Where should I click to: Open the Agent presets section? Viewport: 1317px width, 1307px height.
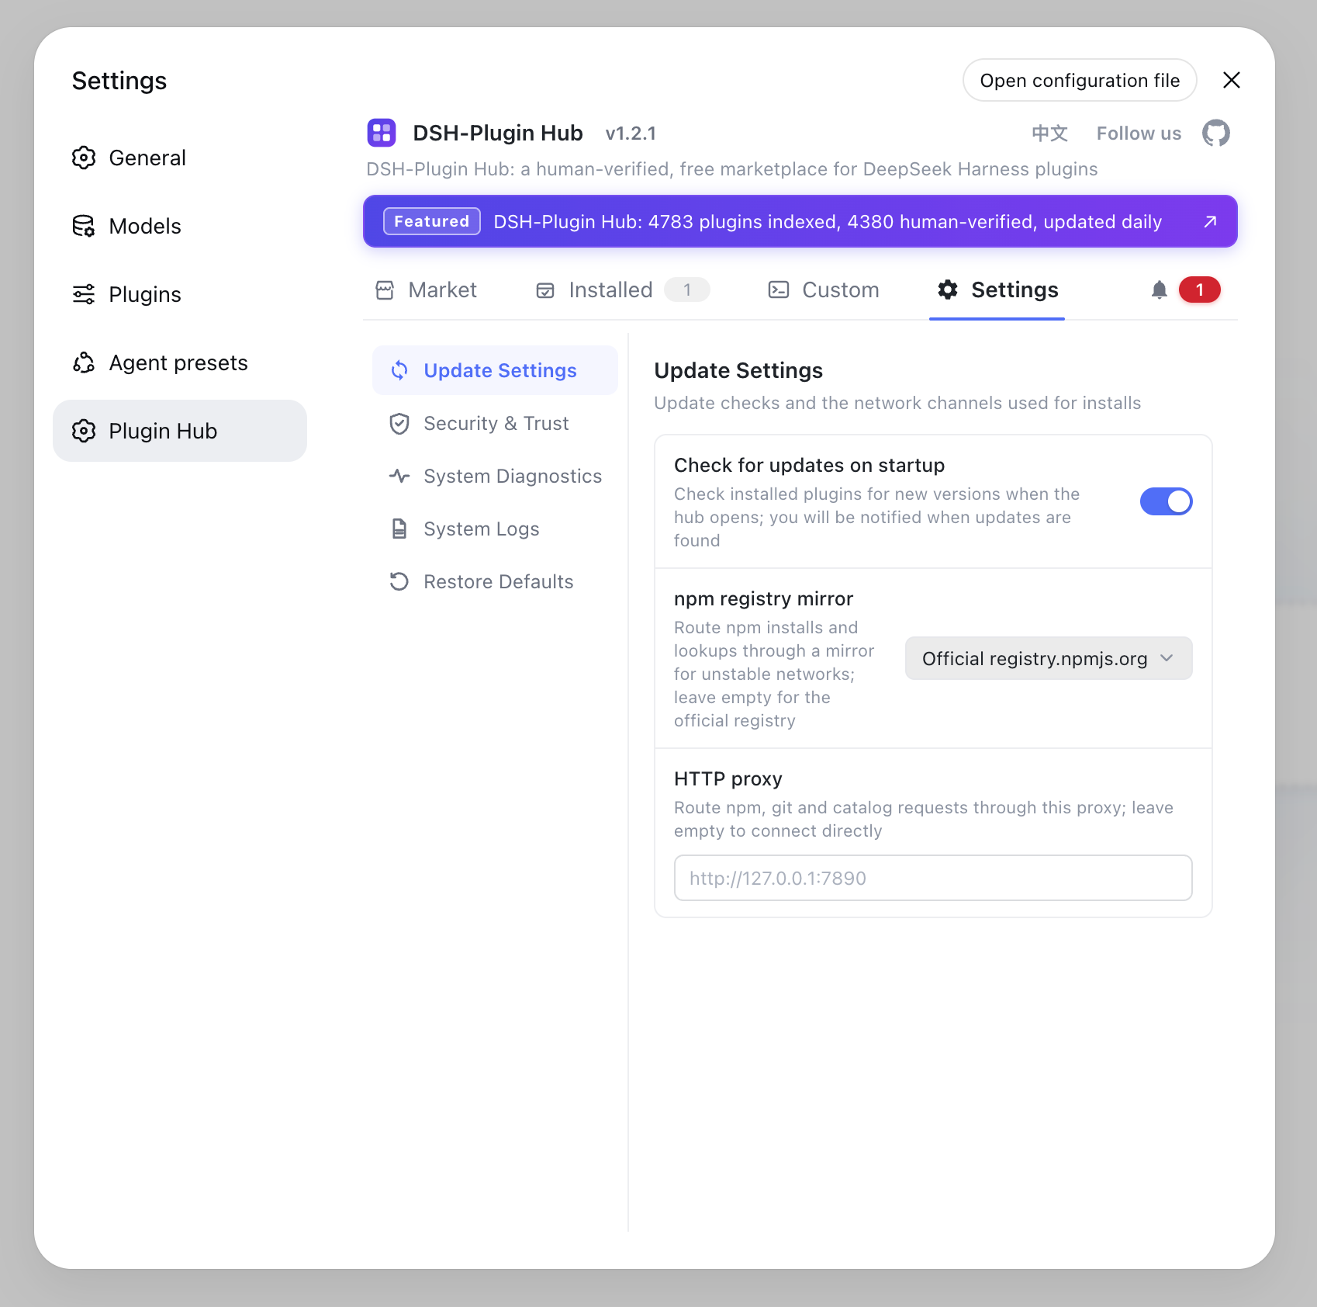179,362
